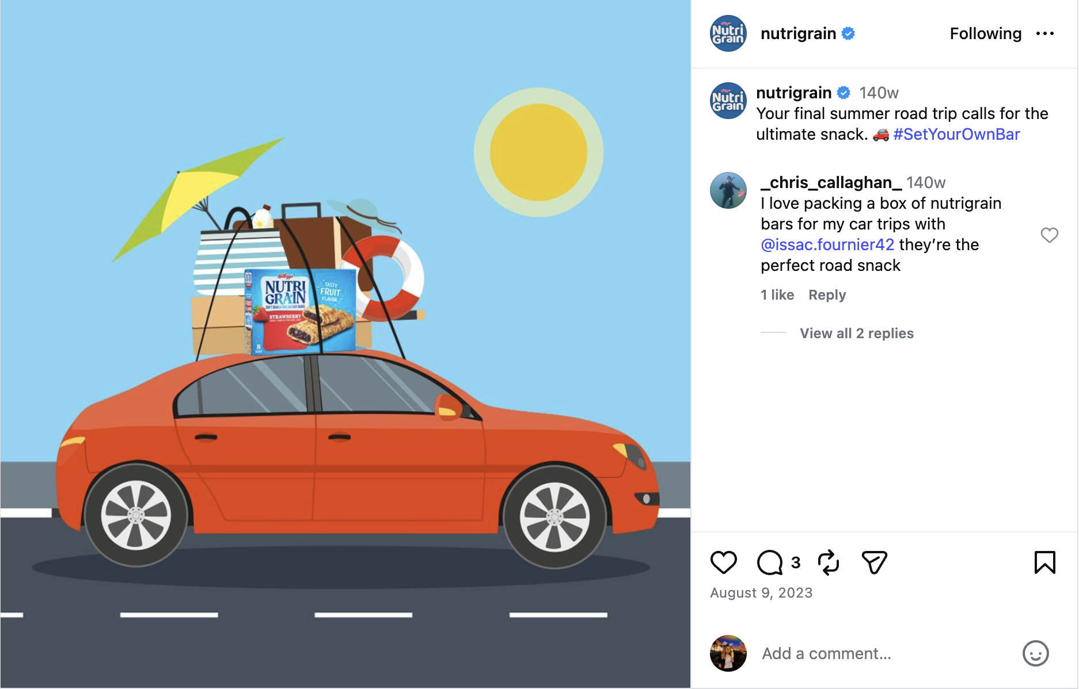Toggle the Following button
1079x689 pixels.
(985, 34)
